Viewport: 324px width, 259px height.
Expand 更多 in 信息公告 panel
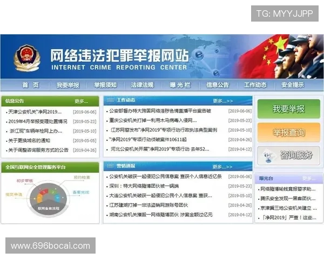[81, 101]
